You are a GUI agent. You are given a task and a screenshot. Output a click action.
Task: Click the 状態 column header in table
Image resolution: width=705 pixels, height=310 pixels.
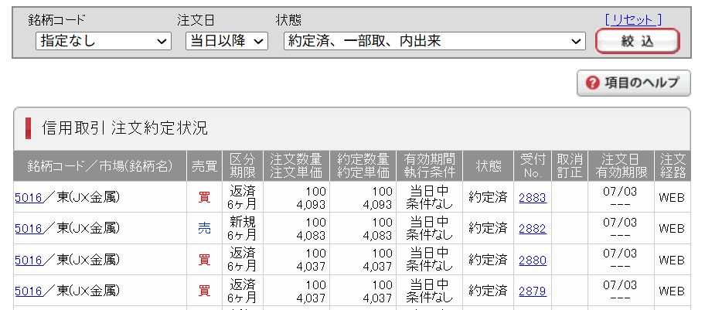(489, 166)
